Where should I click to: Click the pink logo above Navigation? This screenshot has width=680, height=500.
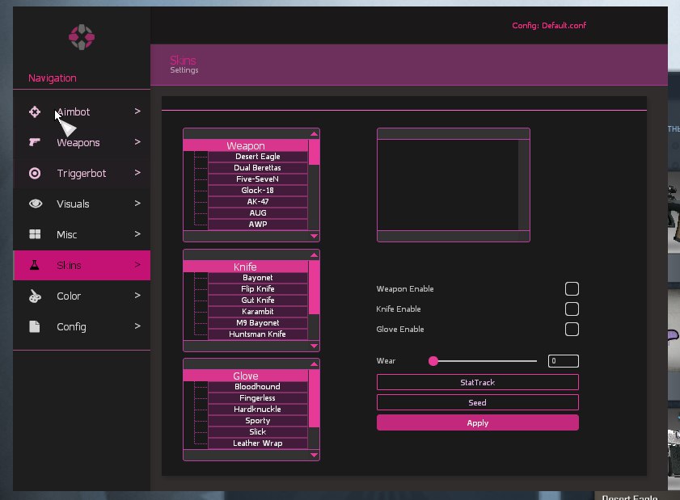(82, 37)
